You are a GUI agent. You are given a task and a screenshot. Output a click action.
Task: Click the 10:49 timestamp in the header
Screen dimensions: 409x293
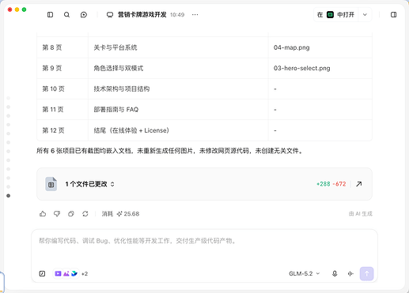[x=177, y=15]
